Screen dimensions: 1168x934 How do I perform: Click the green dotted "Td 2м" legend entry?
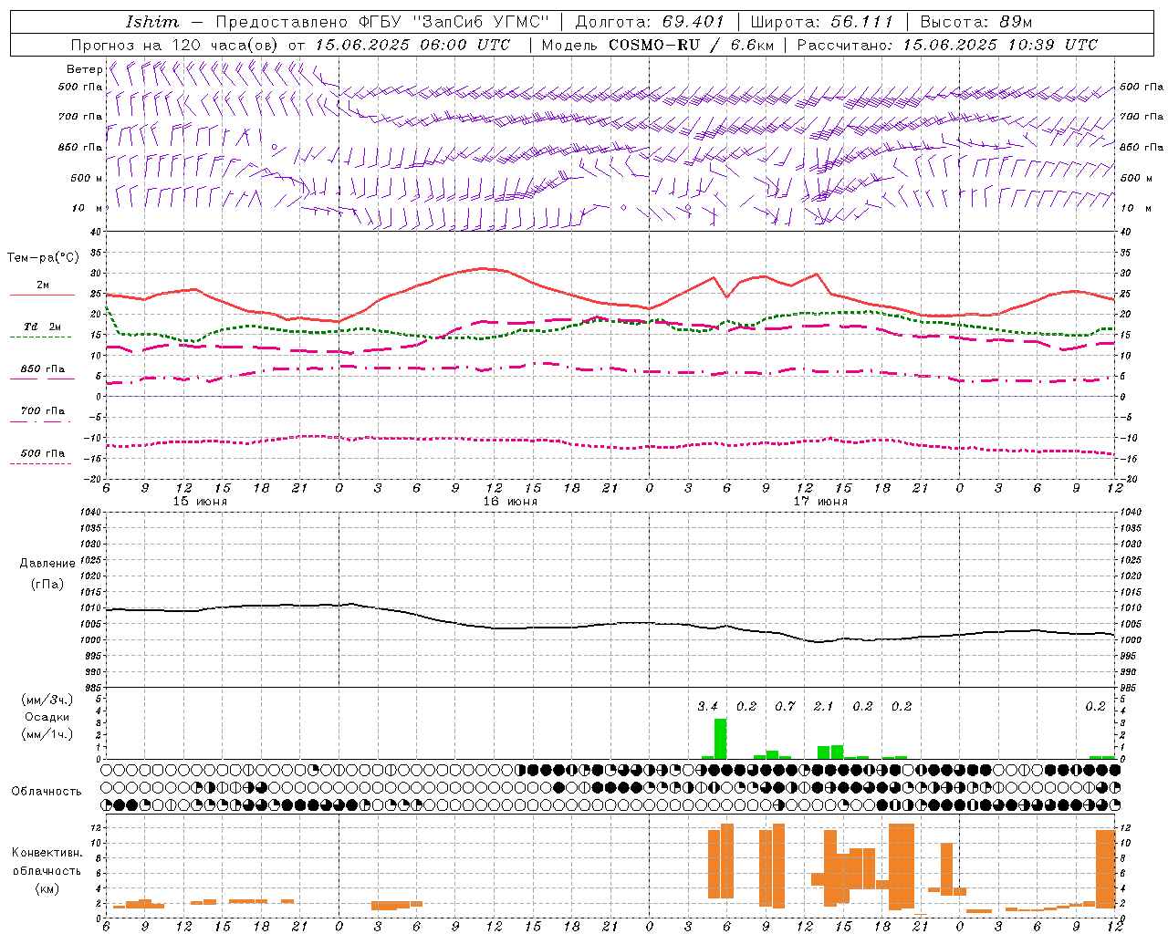(42, 331)
